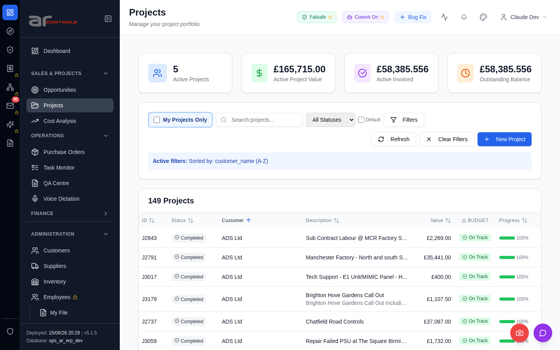Screen dimensions: 560x350
Task: Open the document icon in the rail
Action: [x=10, y=143]
